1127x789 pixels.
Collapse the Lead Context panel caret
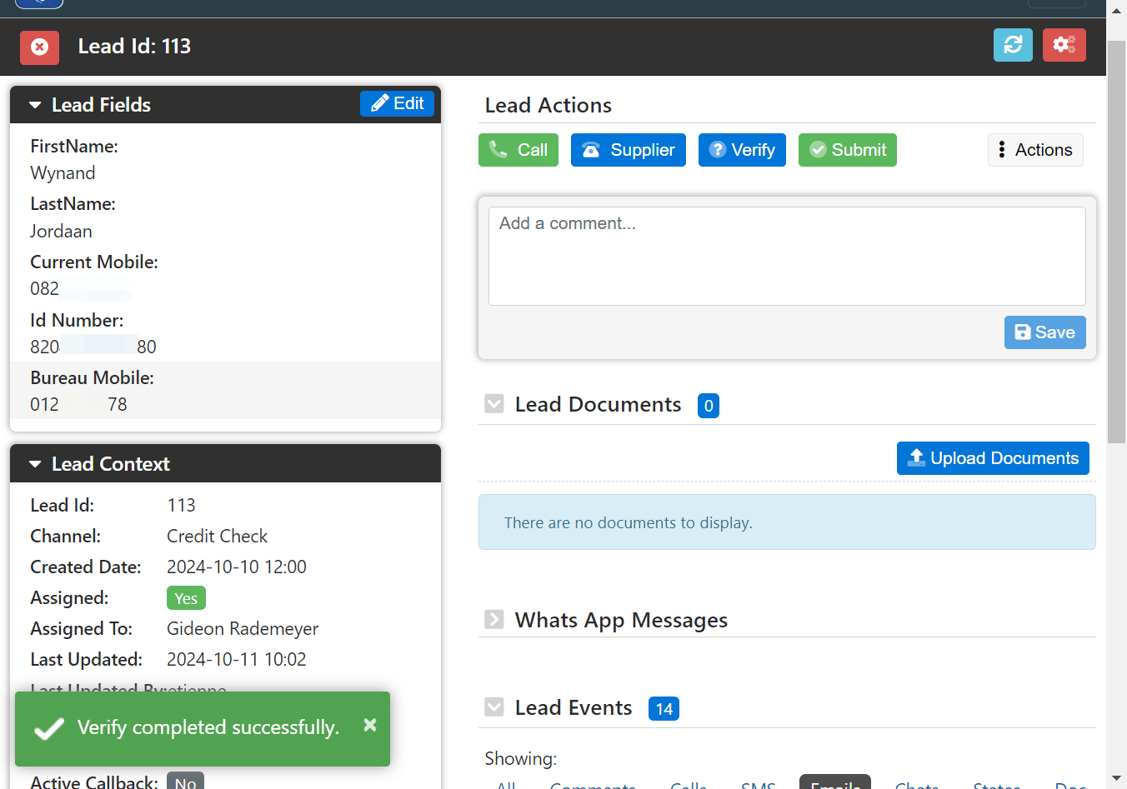[x=35, y=464]
